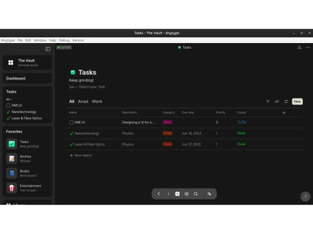Viewport: 313px width, 234px height.
Task: Uncheck Laser & Fibre Optics in table
Action: tap(71, 144)
